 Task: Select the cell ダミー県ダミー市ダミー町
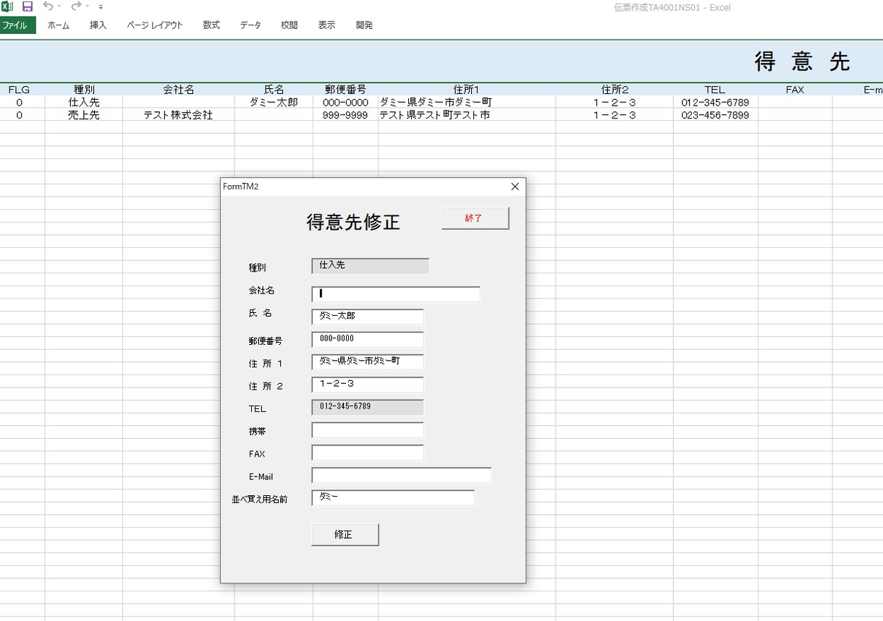467,103
